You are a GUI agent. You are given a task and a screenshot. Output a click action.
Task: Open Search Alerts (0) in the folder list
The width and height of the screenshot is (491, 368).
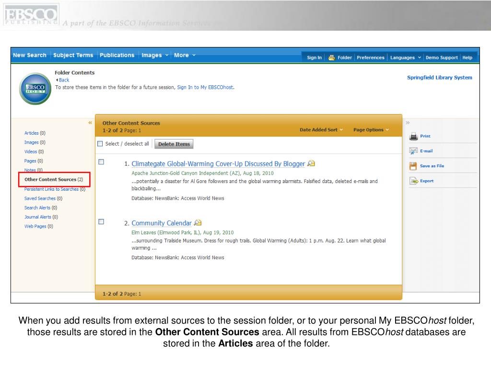click(41, 208)
